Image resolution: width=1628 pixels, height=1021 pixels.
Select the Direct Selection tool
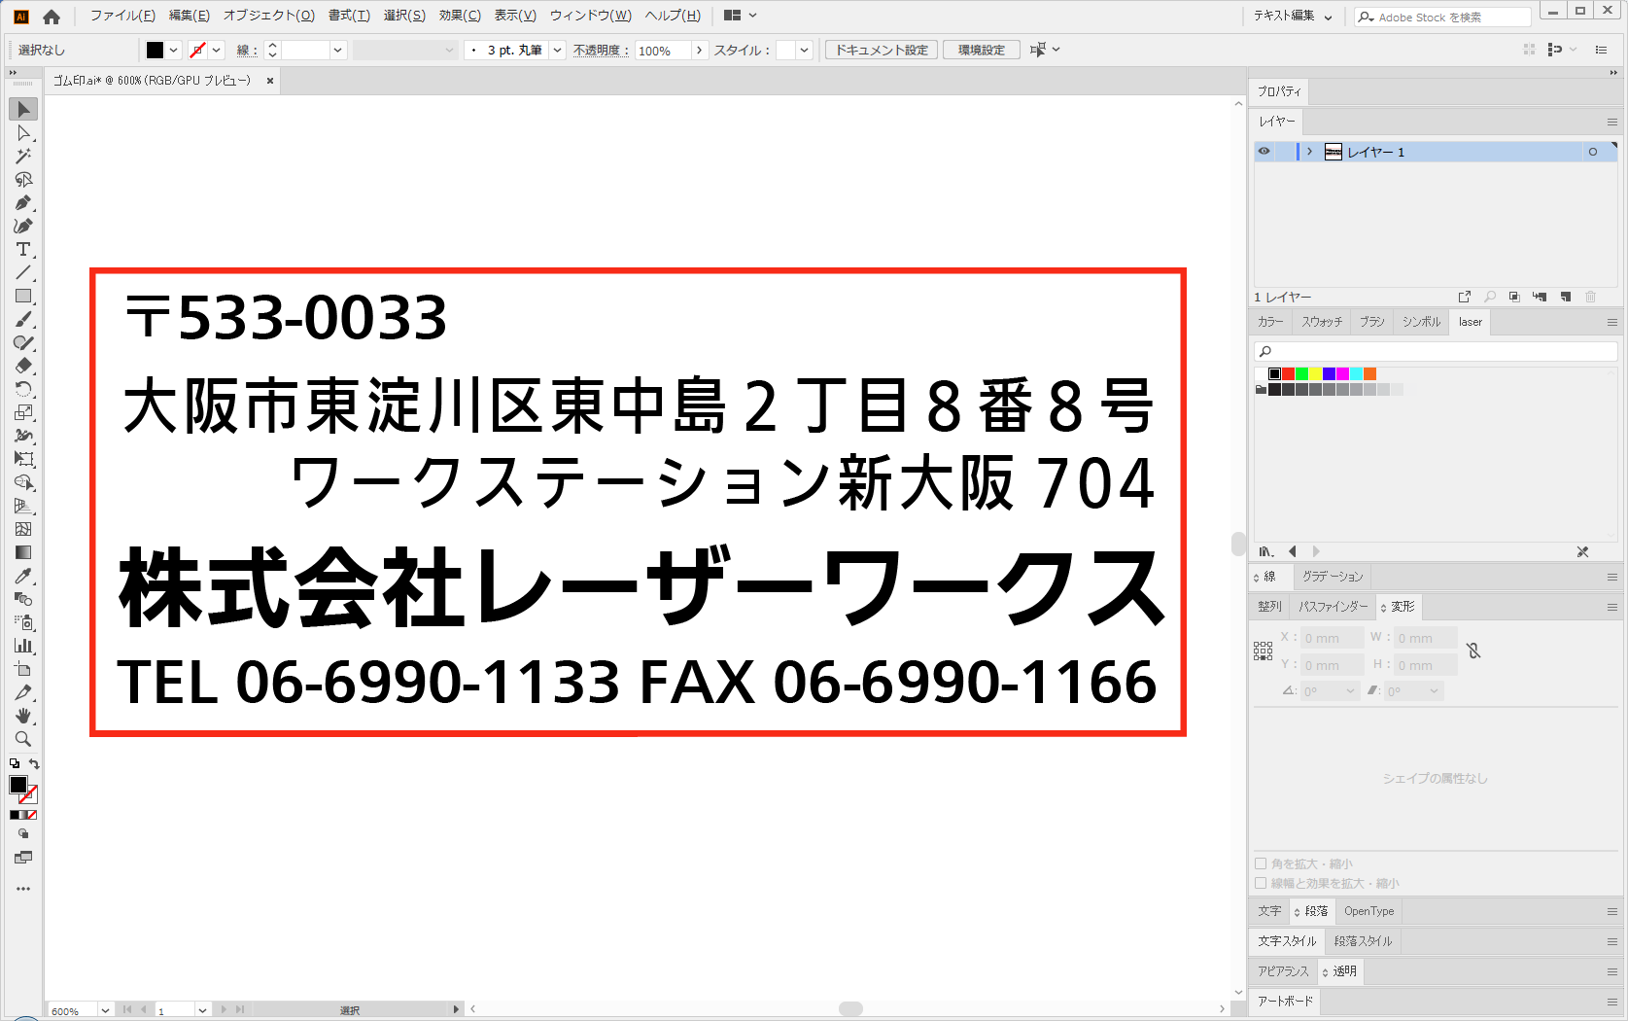coord(23,133)
